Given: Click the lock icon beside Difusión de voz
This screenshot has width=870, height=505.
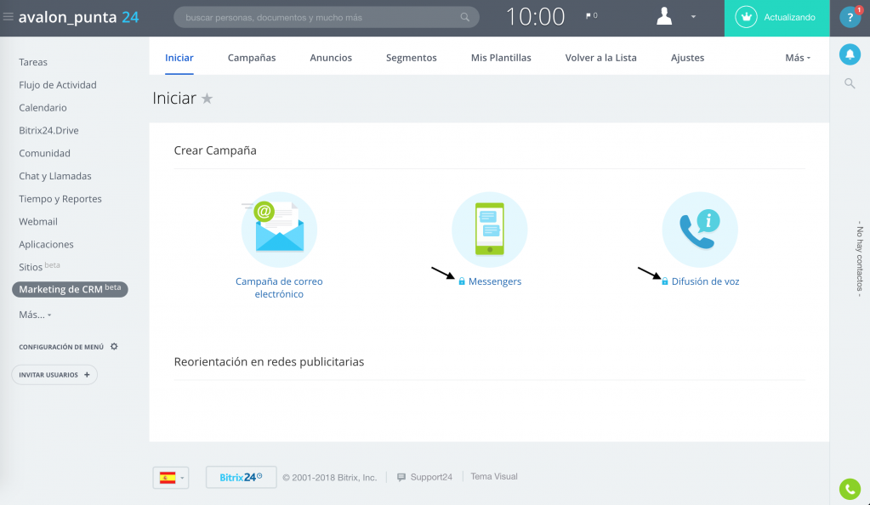Looking at the screenshot, I should pyautogui.click(x=665, y=281).
